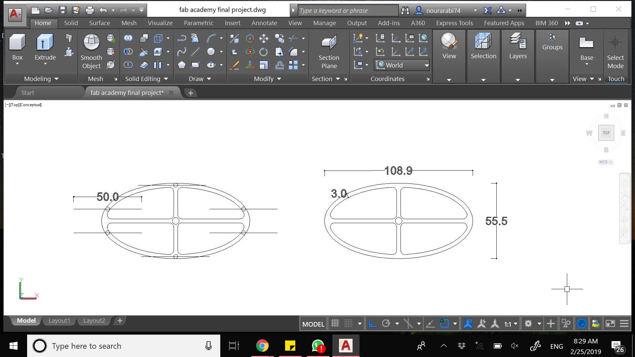Open the World coordinate system dropdown
635x357 pixels.
point(427,65)
